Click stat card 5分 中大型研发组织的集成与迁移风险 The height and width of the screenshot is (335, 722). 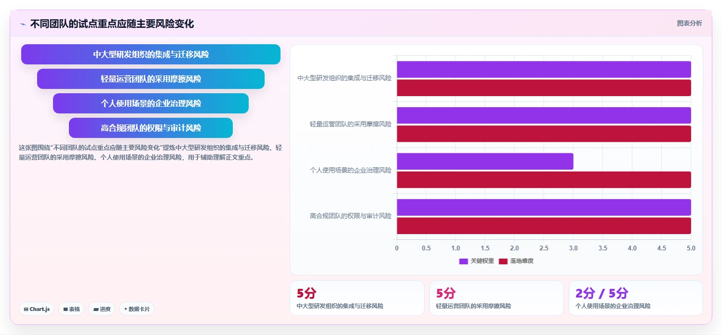pyautogui.click(x=357, y=298)
